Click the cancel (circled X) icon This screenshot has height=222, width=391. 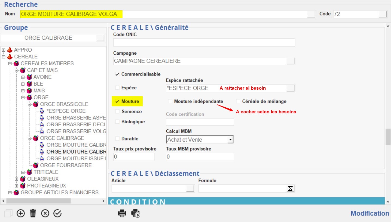45,214
